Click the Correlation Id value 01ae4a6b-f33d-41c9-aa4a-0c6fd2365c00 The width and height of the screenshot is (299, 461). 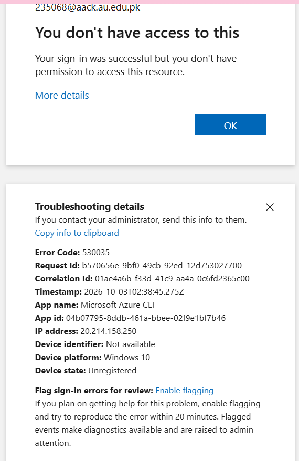(172, 278)
